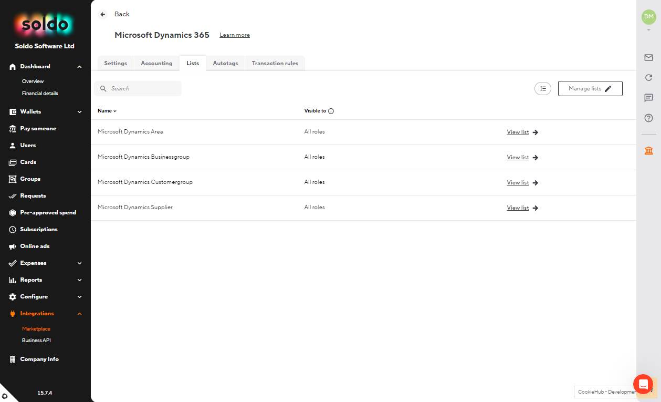The image size is (661, 402).
Task: Click the Microsoft Dynamics Customergroup name
Action: pos(145,182)
